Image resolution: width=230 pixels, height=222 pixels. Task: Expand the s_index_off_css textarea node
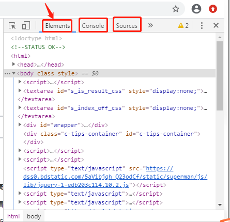click(20, 107)
